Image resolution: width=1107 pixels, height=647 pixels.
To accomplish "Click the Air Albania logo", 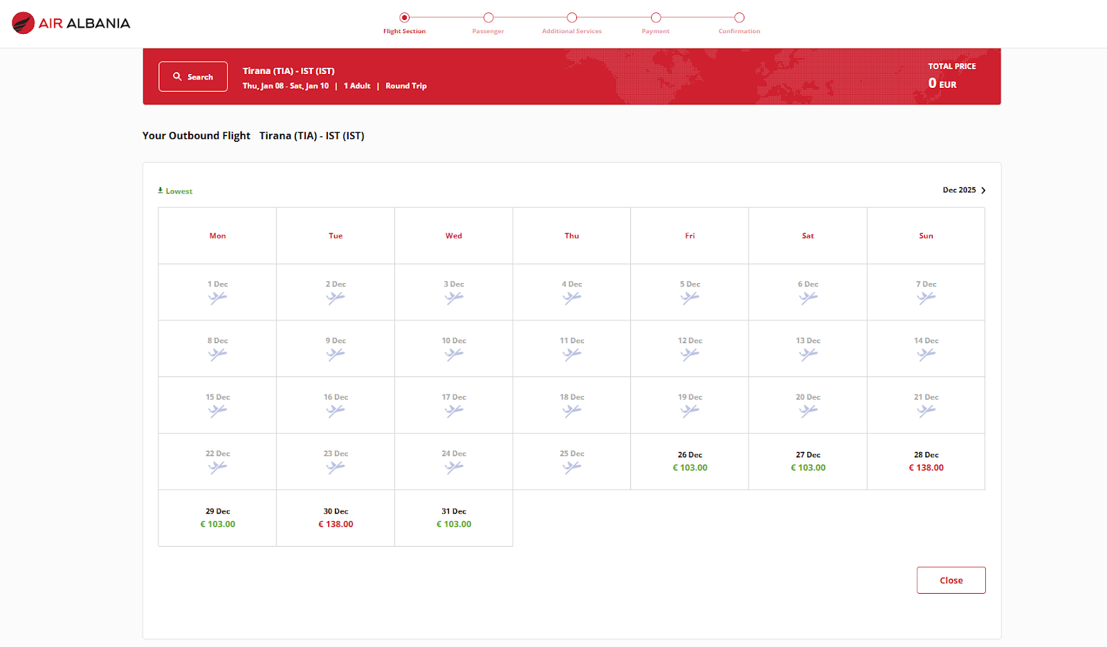I will [x=71, y=24].
